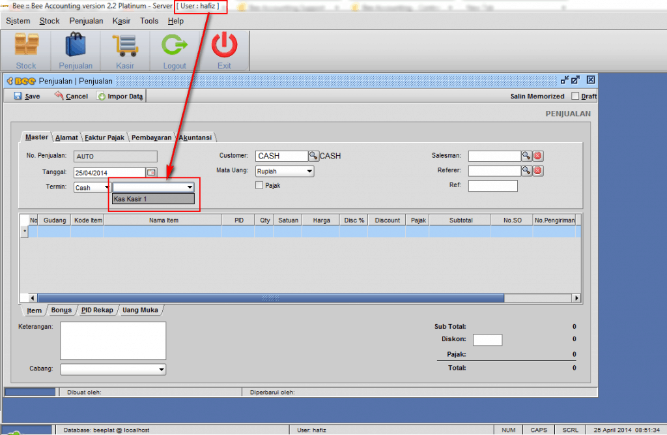Click the horizontal table scrollbar thumb
This screenshot has height=435, width=667.
pyautogui.click(x=270, y=298)
